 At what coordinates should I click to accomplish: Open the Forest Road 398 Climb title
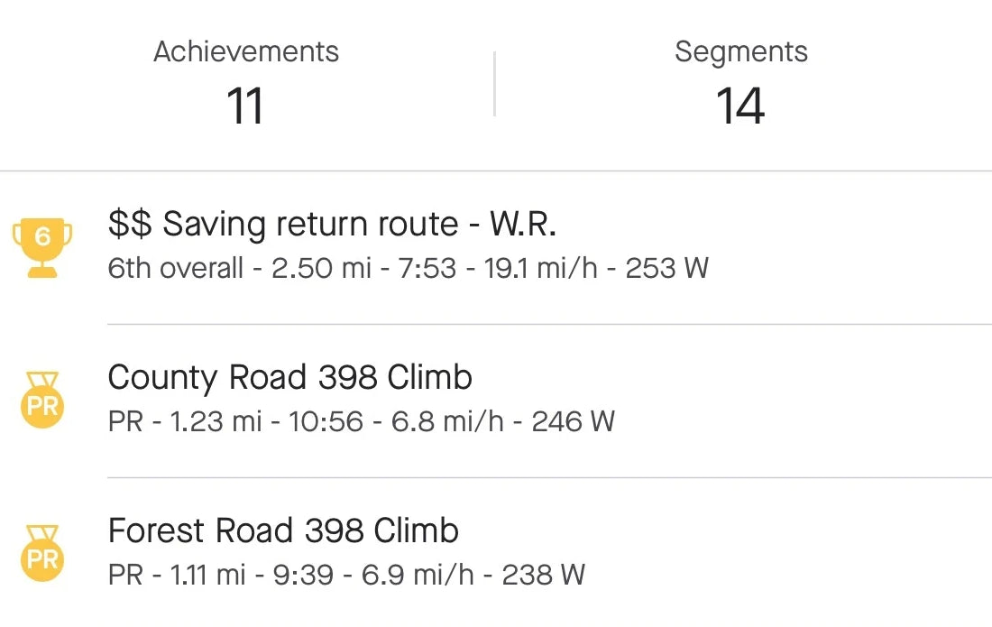coord(283,530)
